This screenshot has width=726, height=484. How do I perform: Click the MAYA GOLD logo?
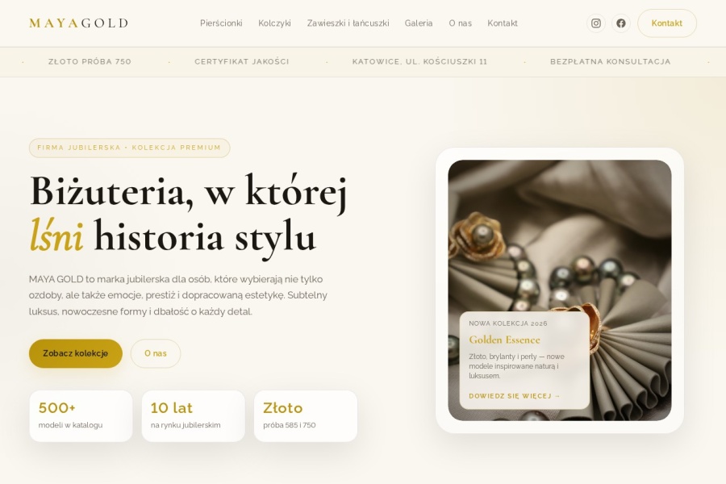pyautogui.click(x=79, y=23)
